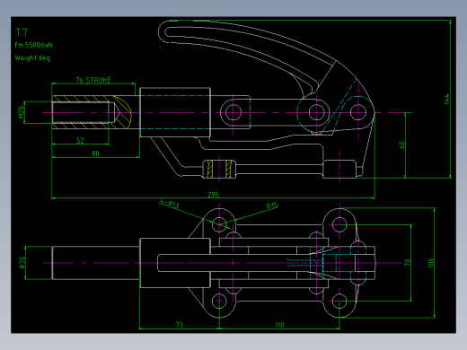Click the 110 bottom dimension value
The width and height of the screenshot is (467, 350).
point(279,325)
